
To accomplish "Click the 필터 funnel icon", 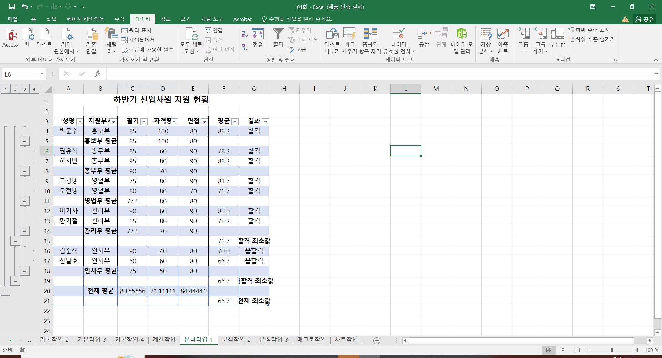I will 278,34.
